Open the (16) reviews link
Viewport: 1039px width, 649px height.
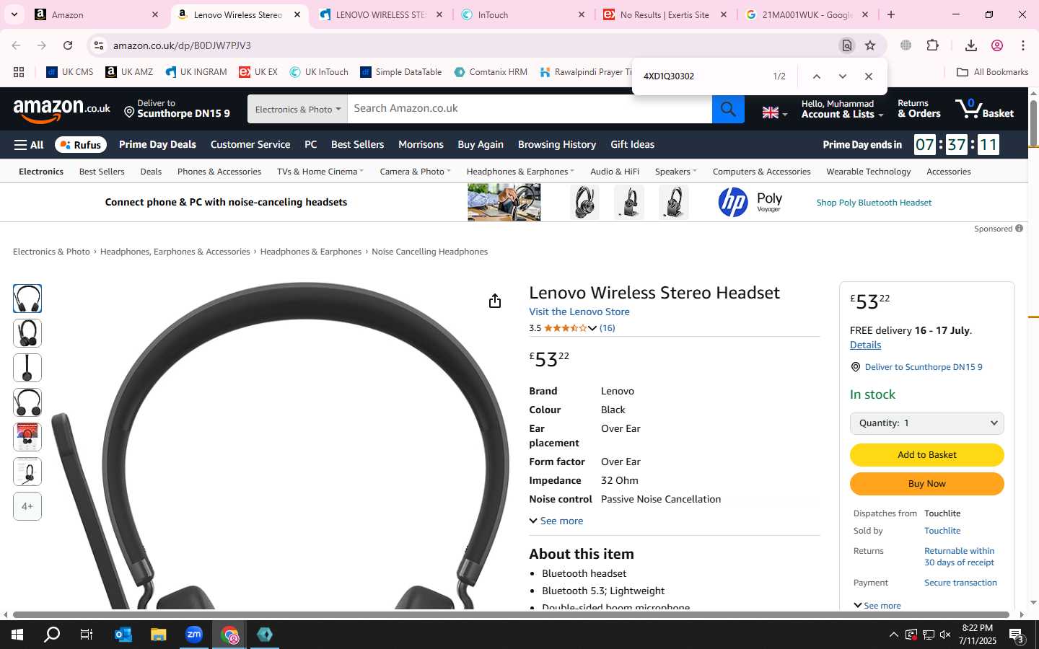[607, 328]
